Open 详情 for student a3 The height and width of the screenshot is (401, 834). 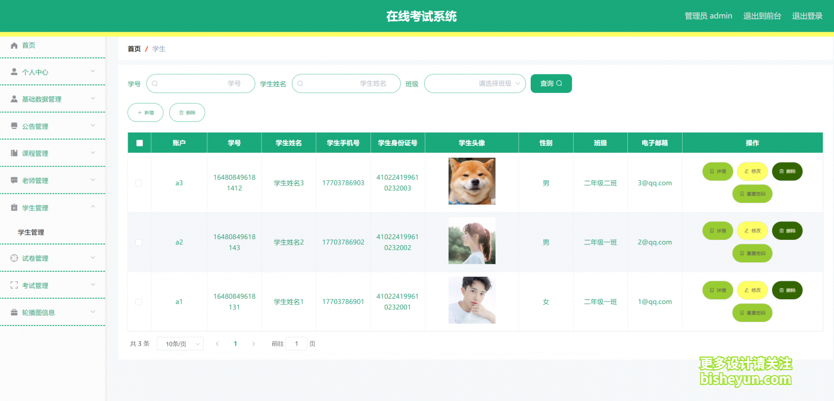click(718, 171)
